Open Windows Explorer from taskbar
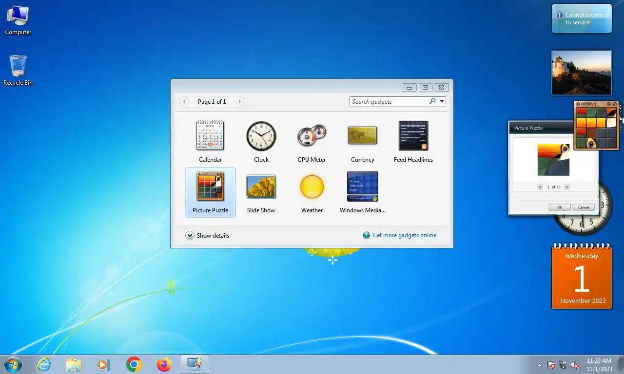This screenshot has height=374, width=624. coord(74,364)
